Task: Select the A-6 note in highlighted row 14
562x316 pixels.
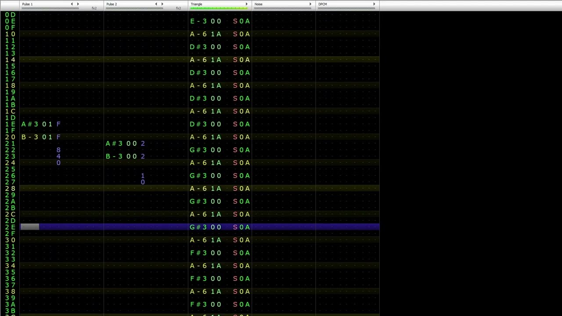Action: pos(198,60)
